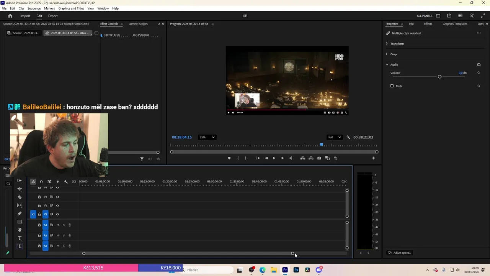Open the Quick Export share icon

(x=449, y=16)
